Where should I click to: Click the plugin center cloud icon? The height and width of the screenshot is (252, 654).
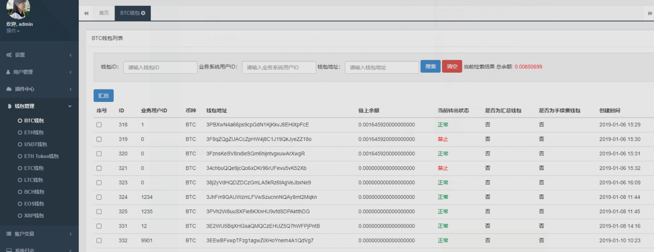[9, 89]
